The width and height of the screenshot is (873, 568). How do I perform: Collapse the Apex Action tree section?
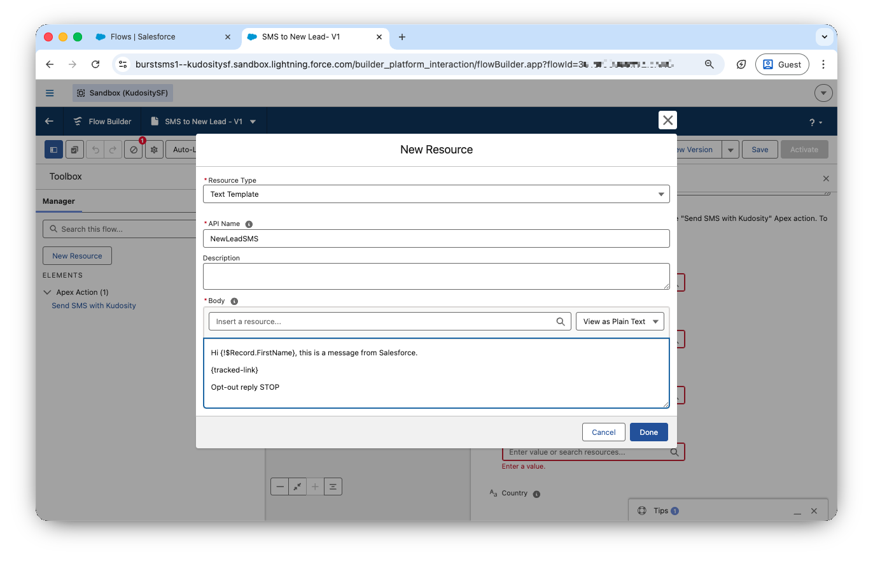tap(47, 292)
